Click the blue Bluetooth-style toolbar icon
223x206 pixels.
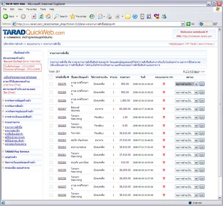[x=135, y=16]
